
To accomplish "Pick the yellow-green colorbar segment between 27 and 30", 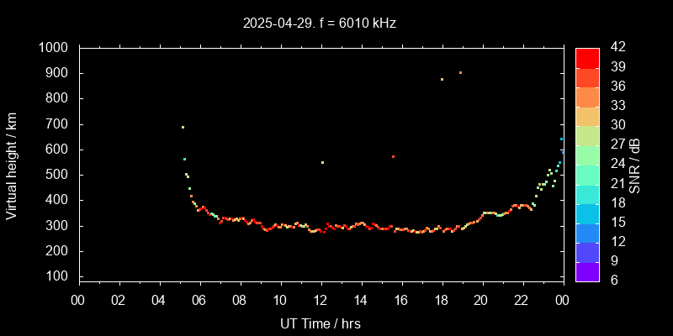I will pyautogui.click(x=587, y=134).
